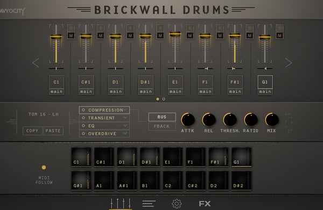
Task: Toggle the MIDI FOLLOW indicator
Action: [x=44, y=167]
